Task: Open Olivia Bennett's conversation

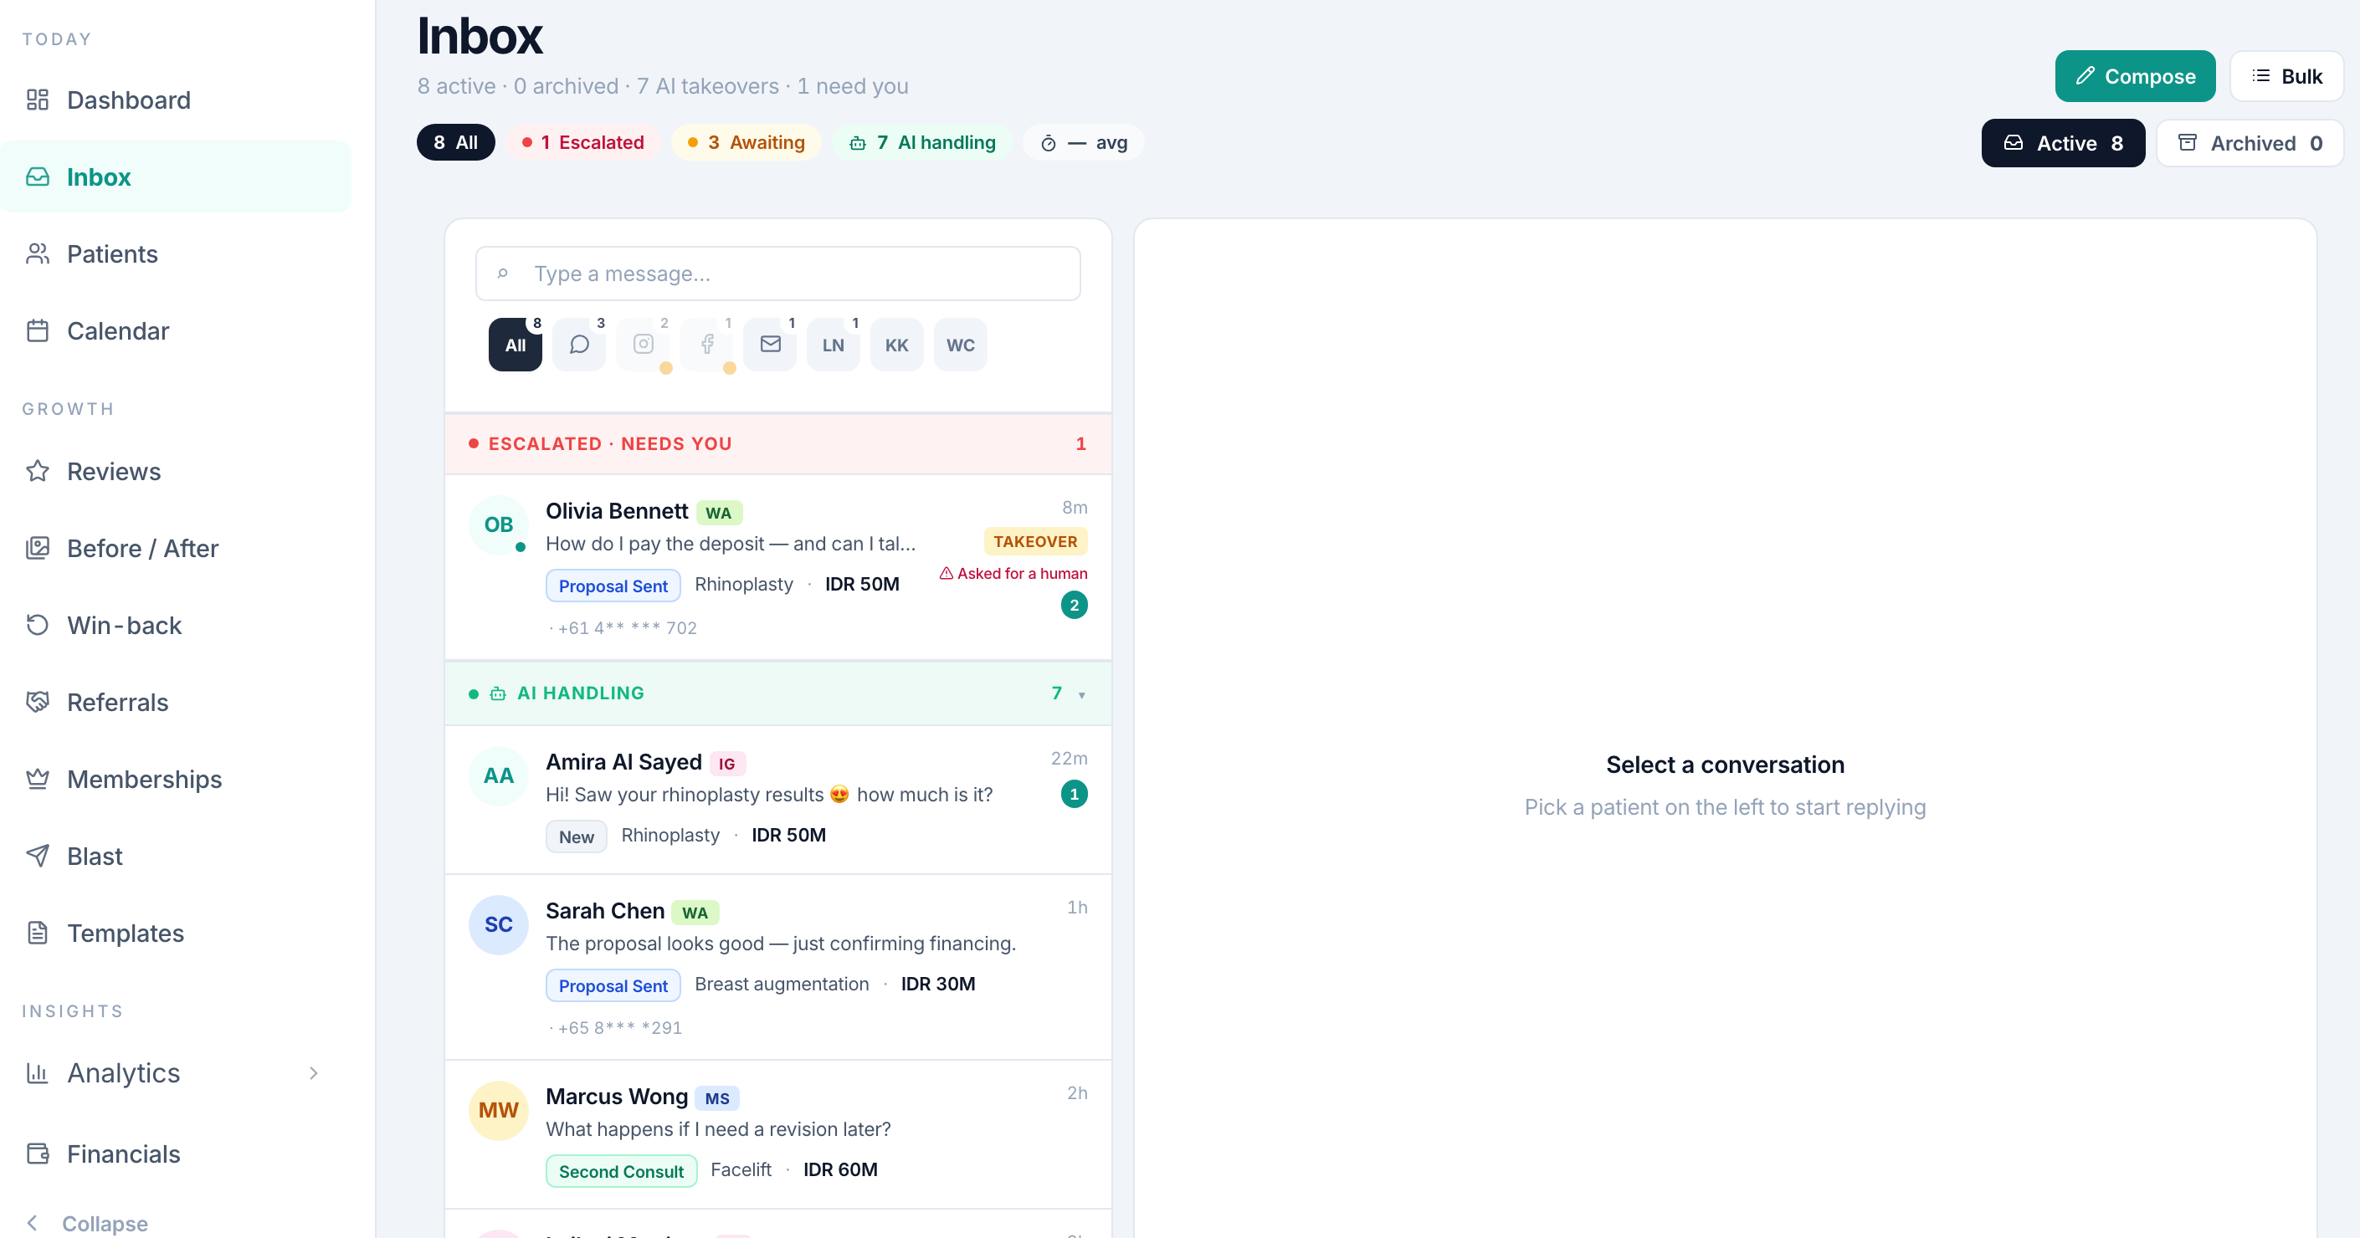Action: point(777,568)
